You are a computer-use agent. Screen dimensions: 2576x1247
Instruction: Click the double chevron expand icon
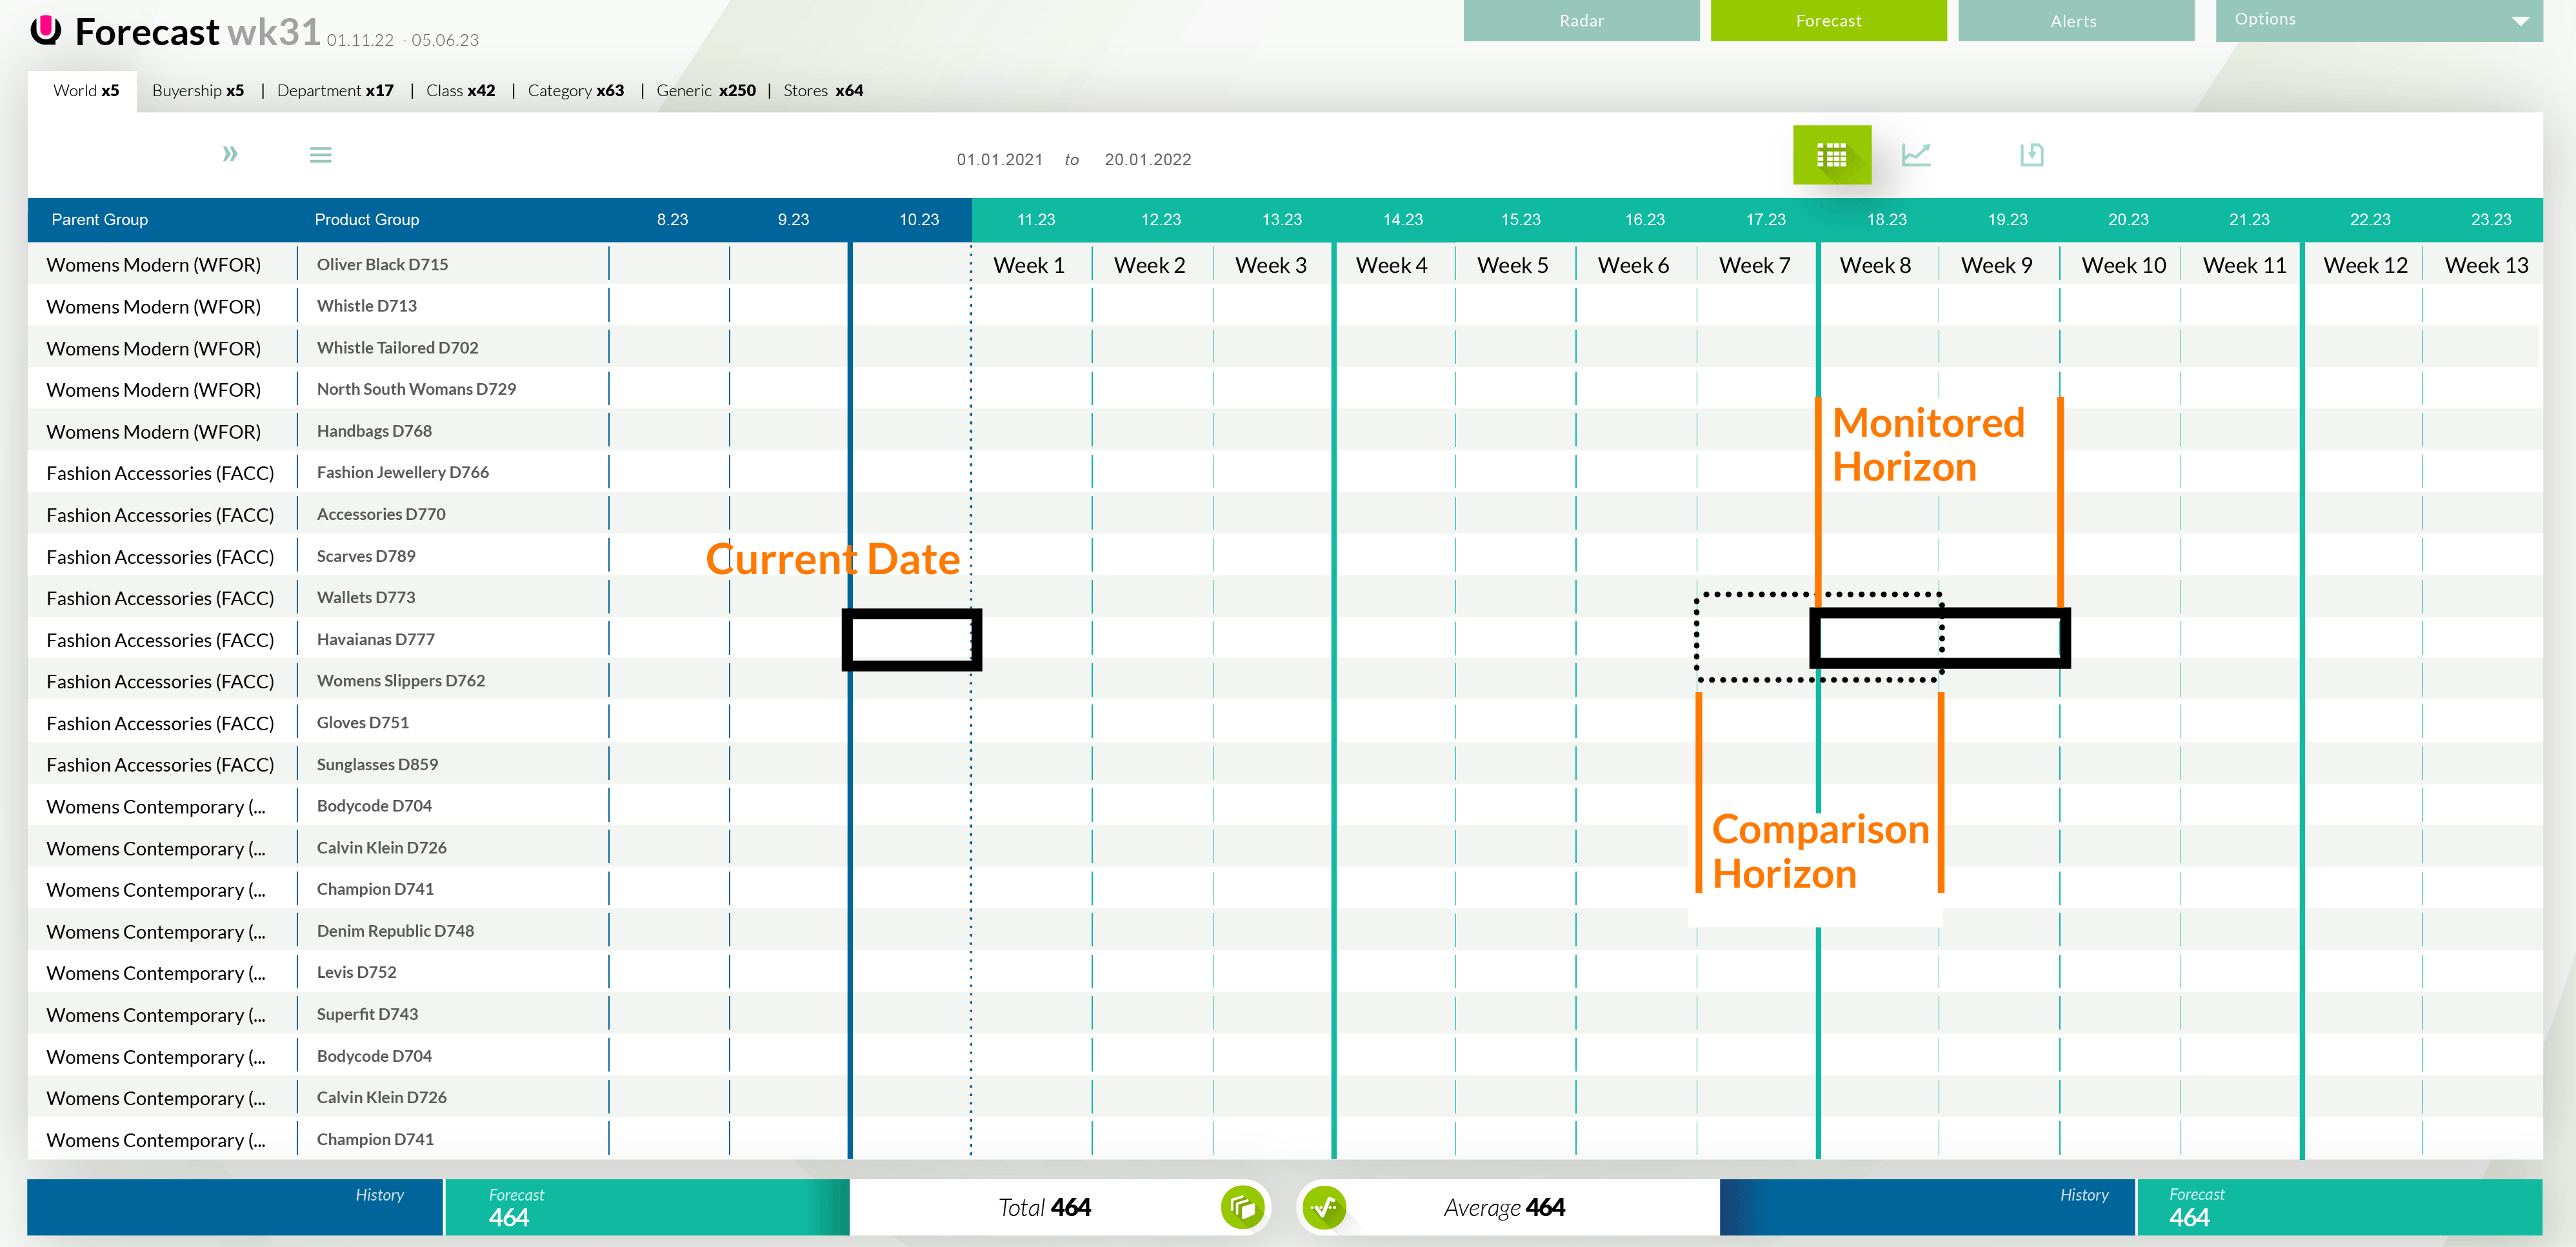point(230,154)
